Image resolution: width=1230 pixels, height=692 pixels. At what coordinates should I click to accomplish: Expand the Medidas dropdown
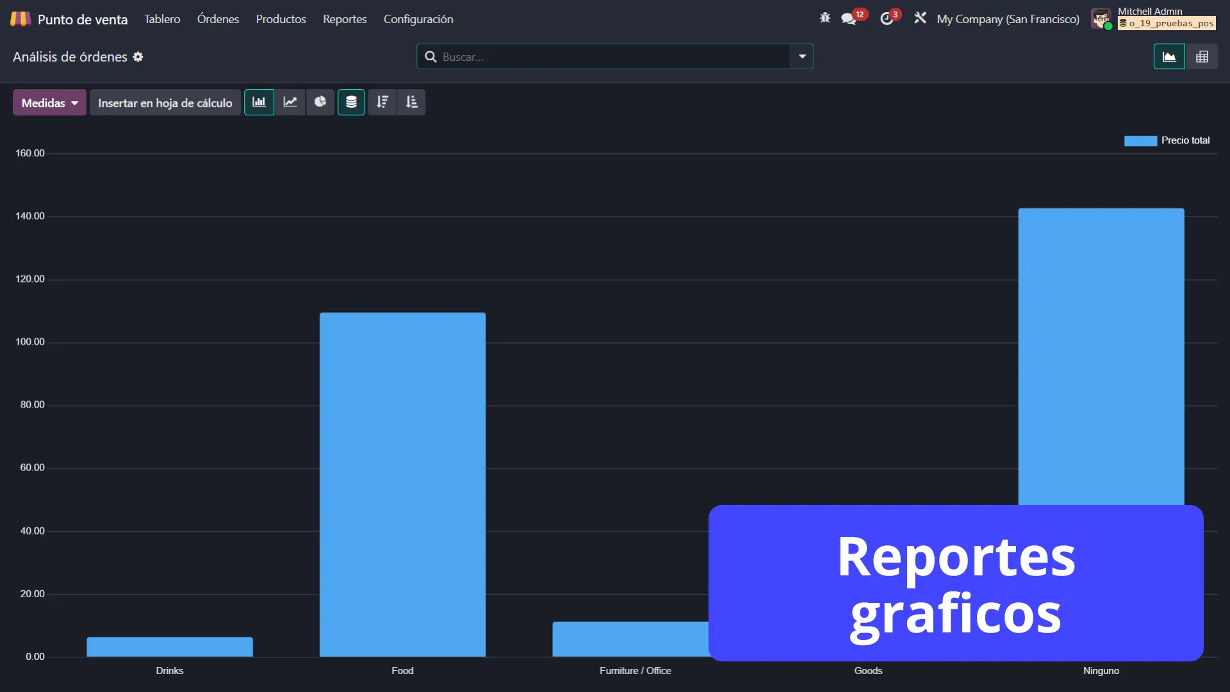[x=49, y=103]
